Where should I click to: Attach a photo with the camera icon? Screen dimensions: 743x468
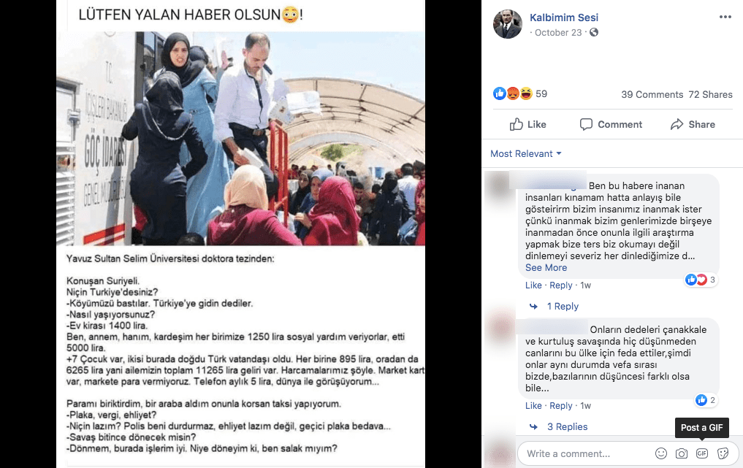coord(682,453)
